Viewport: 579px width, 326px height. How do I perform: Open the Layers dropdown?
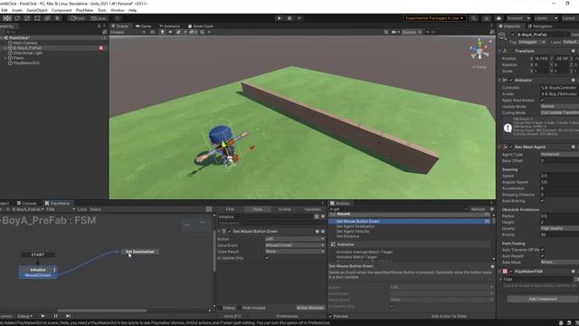click(x=546, y=18)
